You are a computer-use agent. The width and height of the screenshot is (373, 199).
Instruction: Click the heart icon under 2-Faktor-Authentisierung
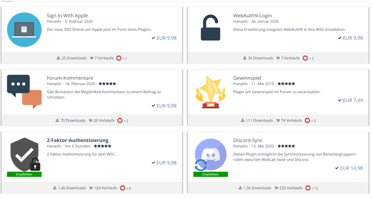(123, 188)
